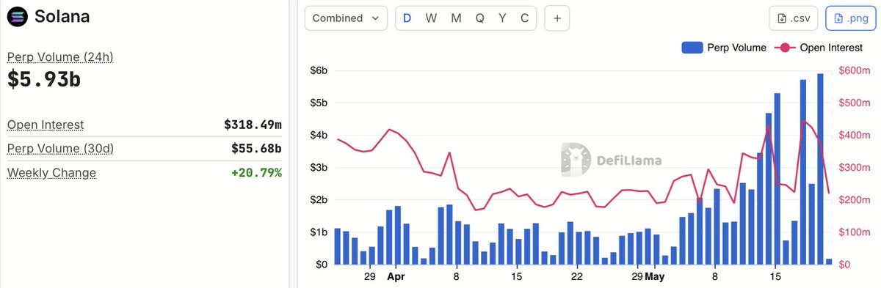Expand the Combined dropdown chevron
The image size is (881, 288).
[376, 18]
